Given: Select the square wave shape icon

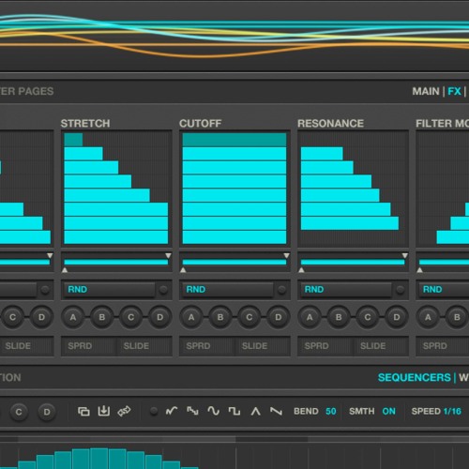Looking at the screenshot, I should click(x=234, y=411).
